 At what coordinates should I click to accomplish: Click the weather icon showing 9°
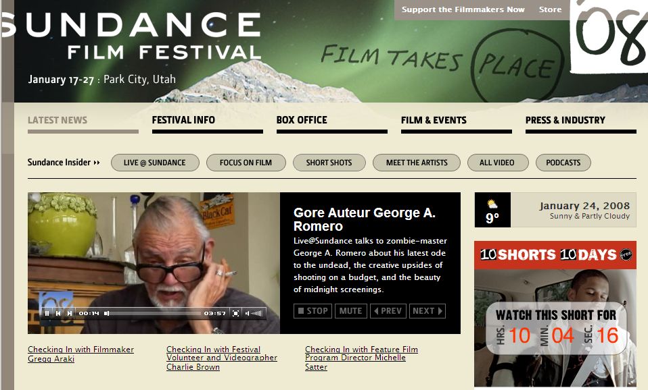(492, 204)
